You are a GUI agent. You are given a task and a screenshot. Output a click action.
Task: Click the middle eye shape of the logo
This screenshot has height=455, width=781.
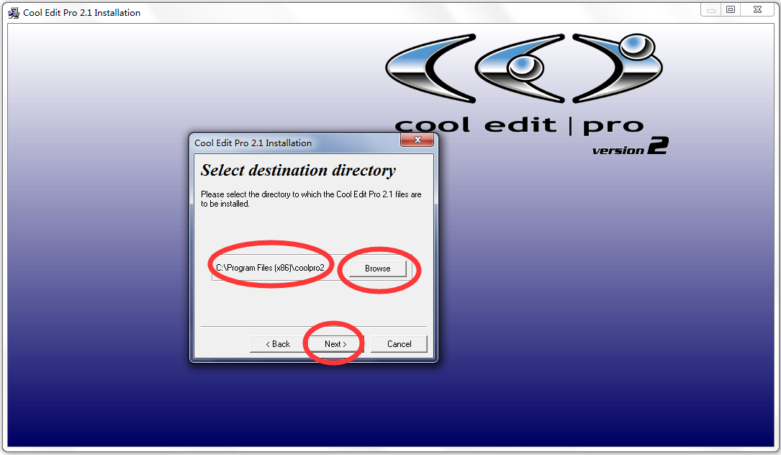[x=520, y=68]
